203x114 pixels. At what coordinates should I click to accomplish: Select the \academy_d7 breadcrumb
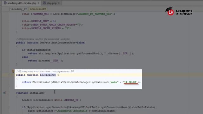tap(19, 9)
